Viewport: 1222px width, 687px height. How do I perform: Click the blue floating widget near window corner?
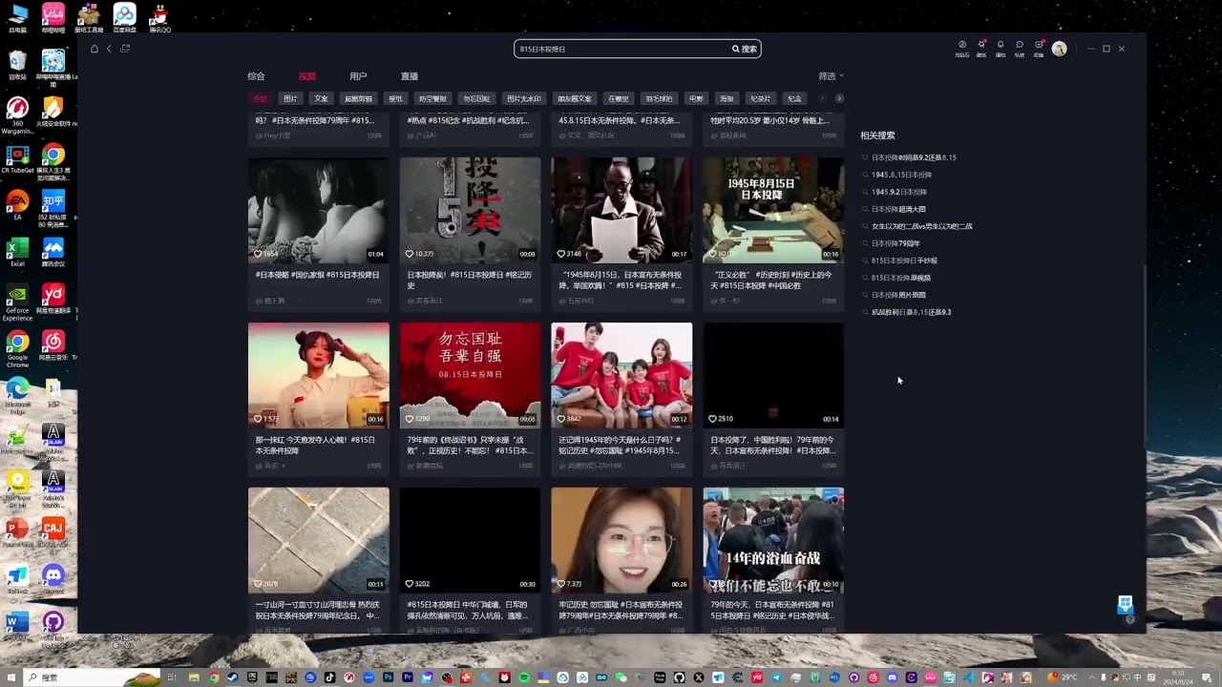(x=1125, y=605)
